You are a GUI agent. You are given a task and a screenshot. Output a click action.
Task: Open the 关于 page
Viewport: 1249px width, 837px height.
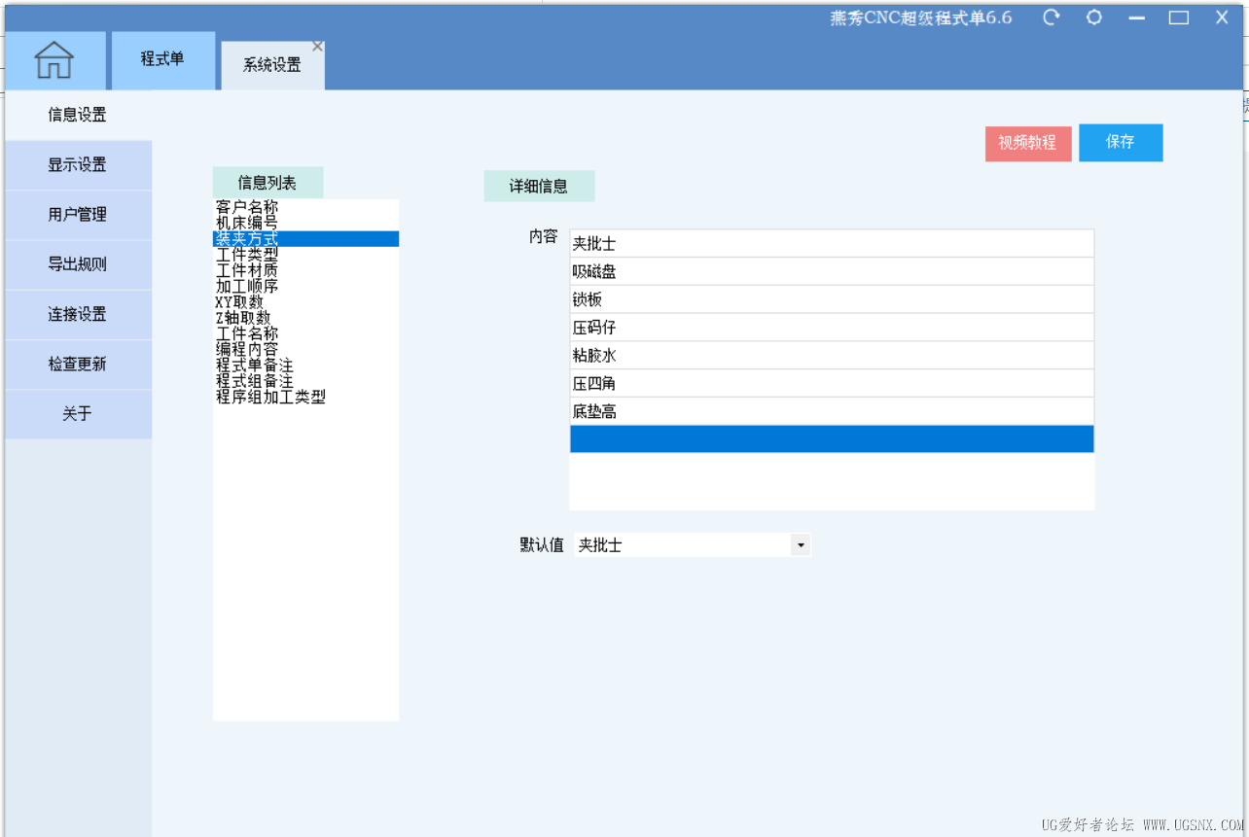pyautogui.click(x=78, y=413)
